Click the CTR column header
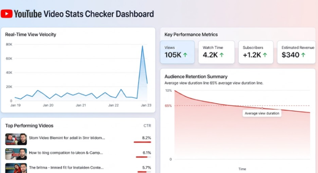The image size is (318, 173). click(147, 126)
